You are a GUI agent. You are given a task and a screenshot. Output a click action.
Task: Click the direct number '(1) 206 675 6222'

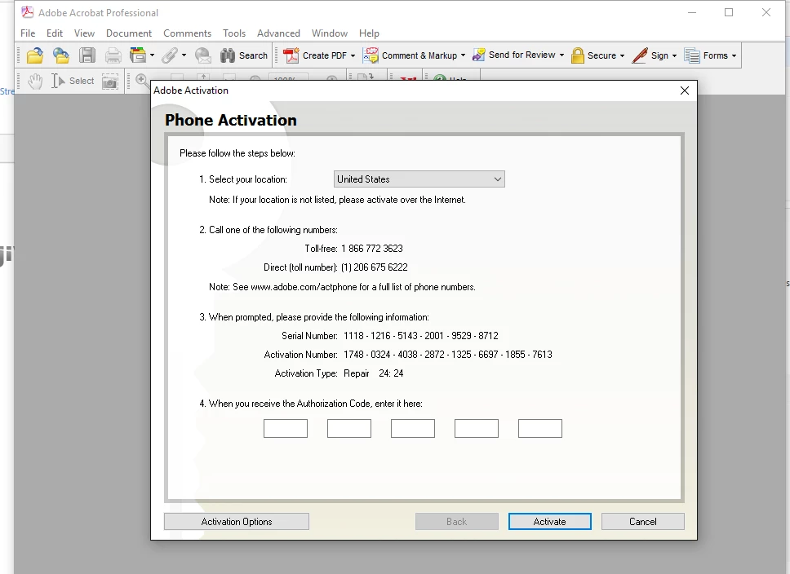click(x=375, y=267)
